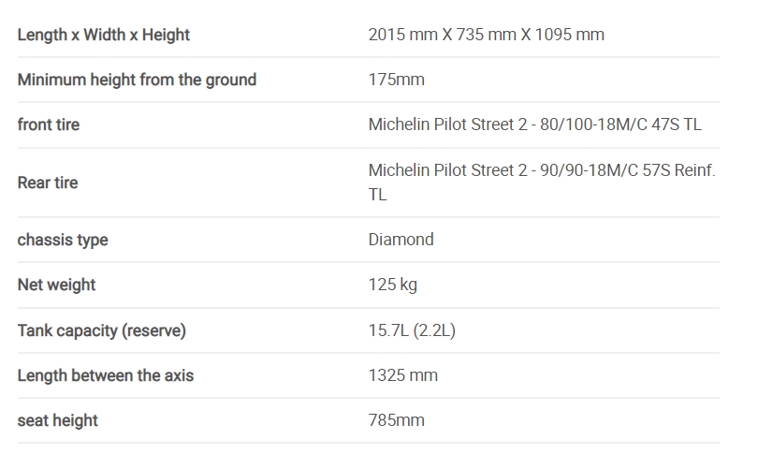Click the seat height label
772x454 pixels.
tap(58, 420)
